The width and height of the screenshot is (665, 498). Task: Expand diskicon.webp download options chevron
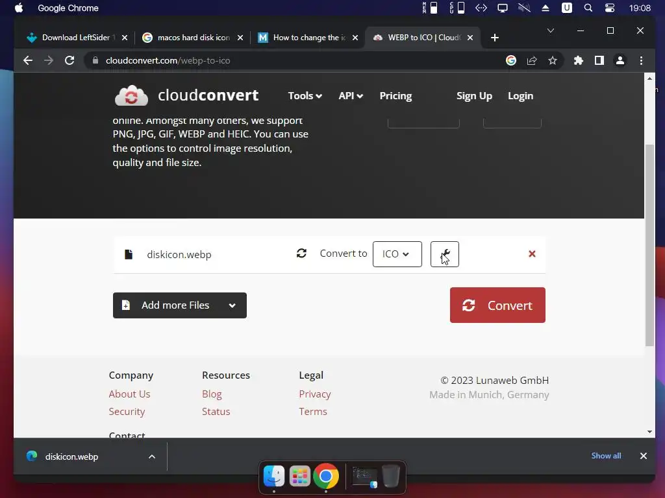click(152, 456)
